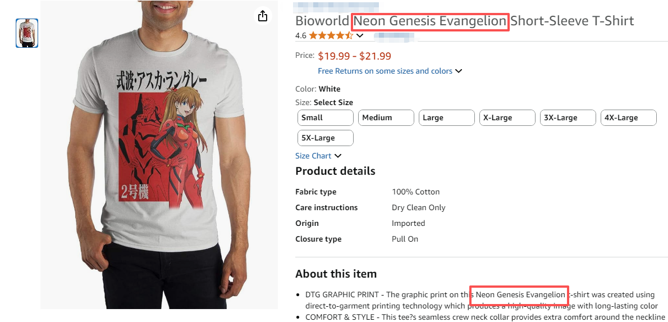Pick the Large size option
Screen dimensions: 668x322
tap(446, 117)
